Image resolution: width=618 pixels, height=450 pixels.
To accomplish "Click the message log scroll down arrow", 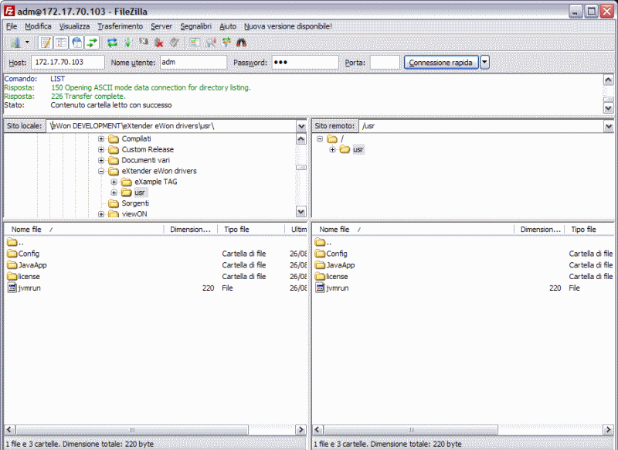I will point(609,107).
